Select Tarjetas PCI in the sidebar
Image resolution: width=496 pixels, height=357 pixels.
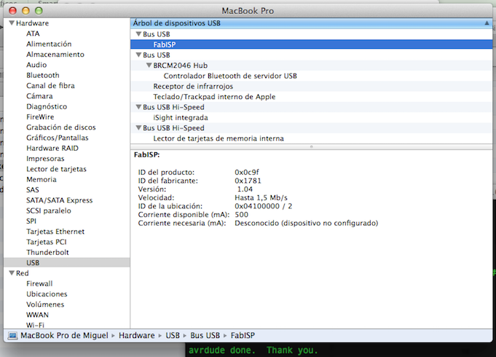click(x=47, y=242)
